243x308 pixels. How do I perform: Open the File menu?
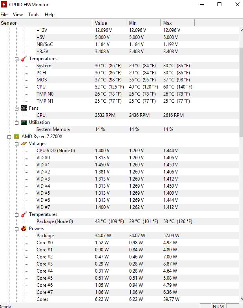[4, 15]
